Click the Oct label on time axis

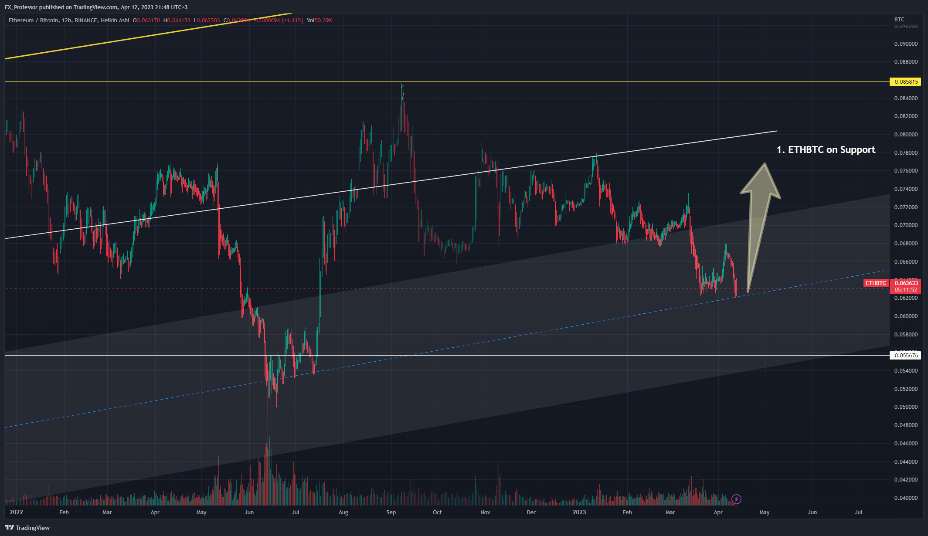(437, 512)
